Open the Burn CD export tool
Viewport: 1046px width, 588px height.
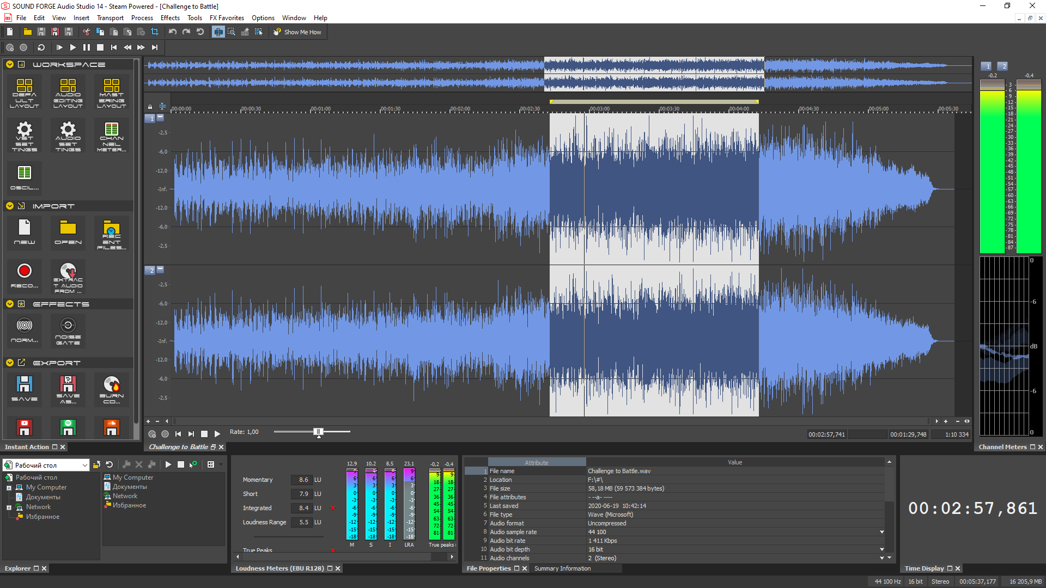[112, 389]
